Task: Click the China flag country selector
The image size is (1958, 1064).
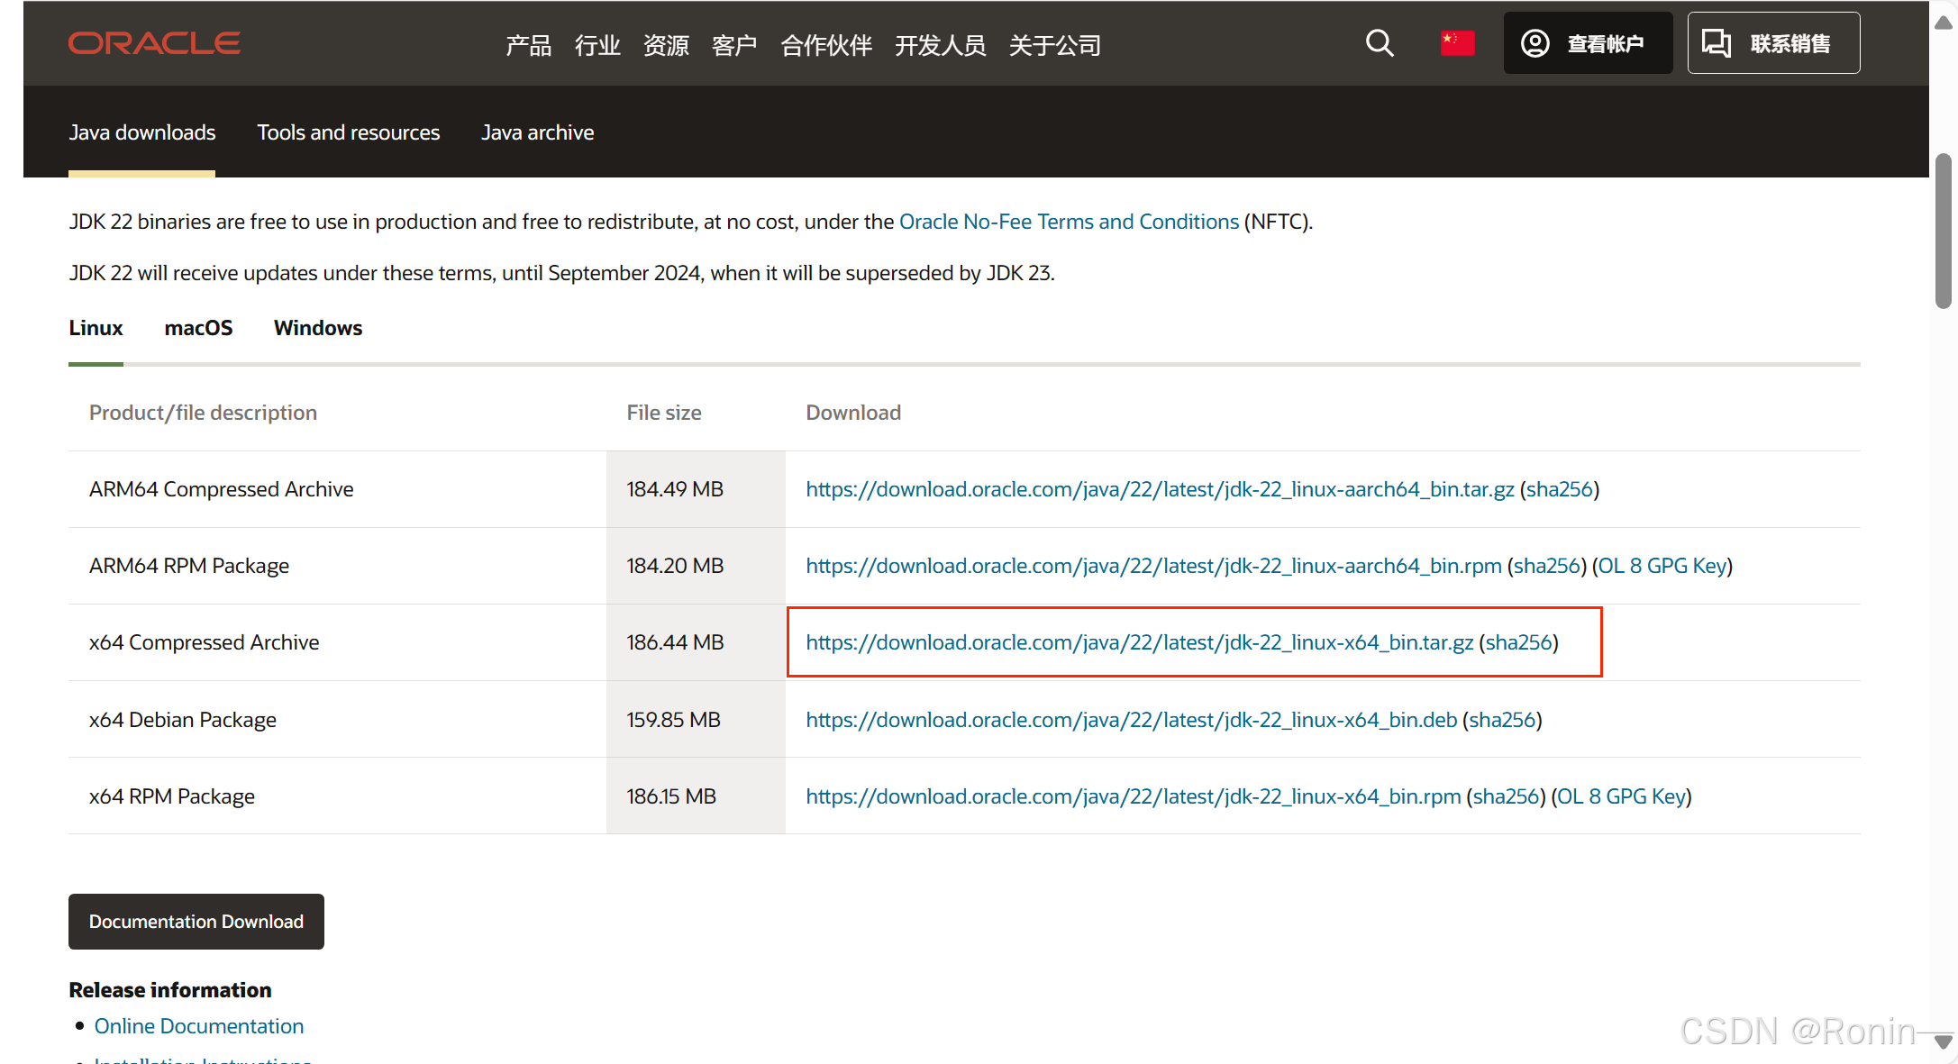Action: 1457,43
